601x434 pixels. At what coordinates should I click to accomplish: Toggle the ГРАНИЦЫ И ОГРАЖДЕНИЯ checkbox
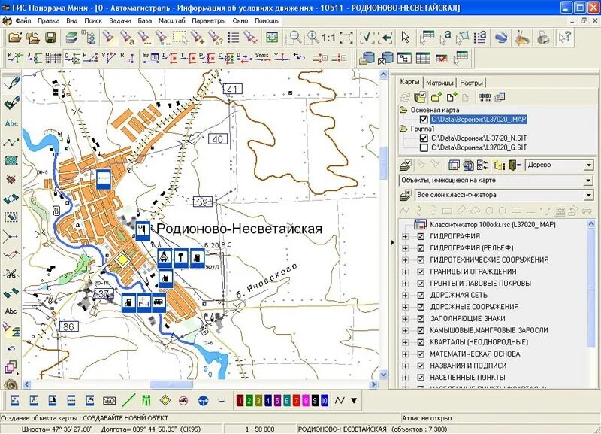[421, 272]
